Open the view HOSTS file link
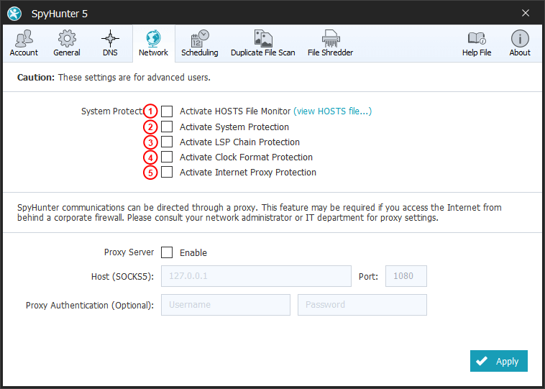This screenshot has height=389, width=545. coord(332,111)
